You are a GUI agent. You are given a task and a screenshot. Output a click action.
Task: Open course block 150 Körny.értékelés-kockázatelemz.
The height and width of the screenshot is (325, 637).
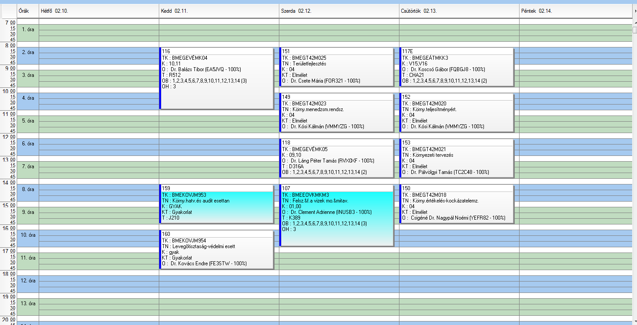click(457, 204)
